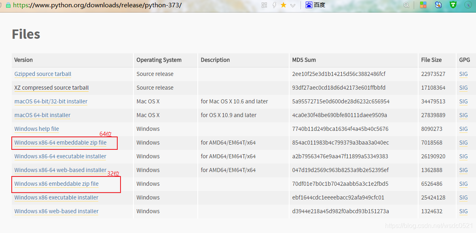This screenshot has width=476, height=233.
Task: Select MD5 sum 854ac011983b4c799379a3baa3a040ec
Action: [340, 143]
